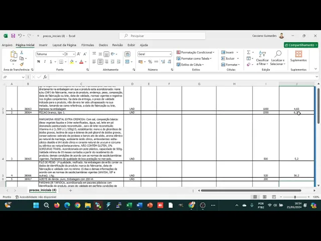Undo the last action

click(x=20, y=36)
